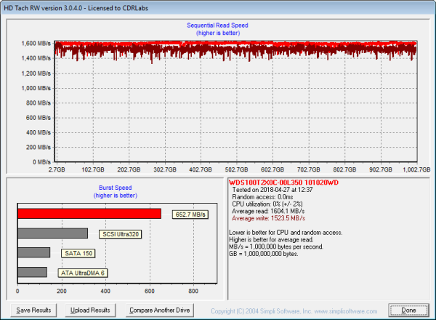436x320 pixels.
Task: Click the Average write 1523.5 MB/s line
Action: [267, 218]
